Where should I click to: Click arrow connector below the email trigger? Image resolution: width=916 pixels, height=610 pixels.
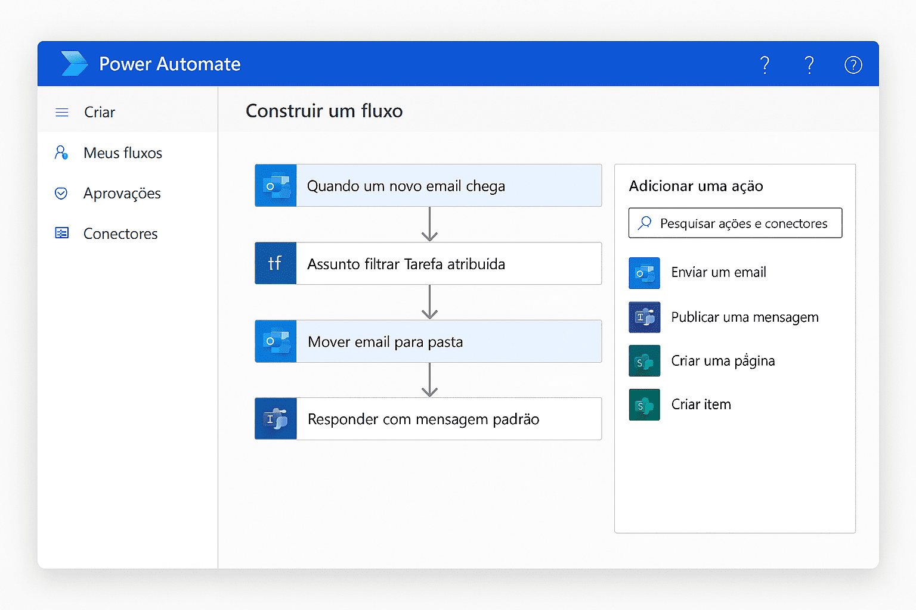pos(429,225)
